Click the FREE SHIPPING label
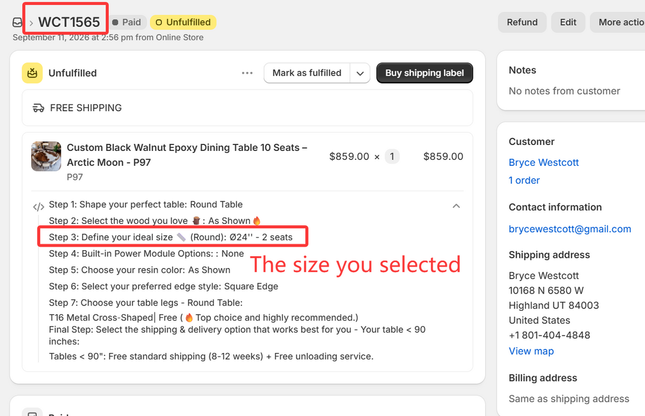The image size is (645, 416). (86, 108)
